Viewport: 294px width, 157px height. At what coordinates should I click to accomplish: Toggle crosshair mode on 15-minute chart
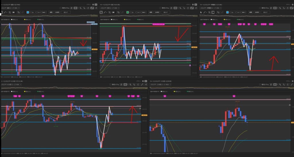click(x=275, y=85)
